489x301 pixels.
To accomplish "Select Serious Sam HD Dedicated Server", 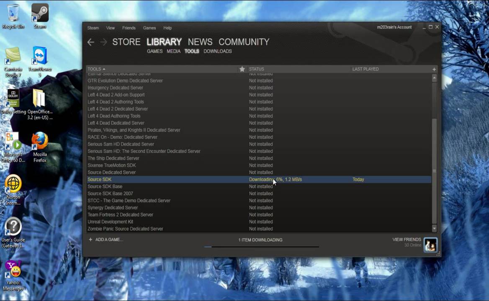I will click(x=259, y=144).
